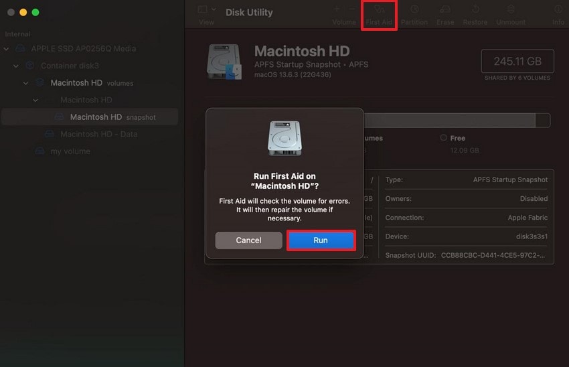Click the Apple Fabric connection value
The width and height of the screenshot is (569, 367).
point(527,218)
